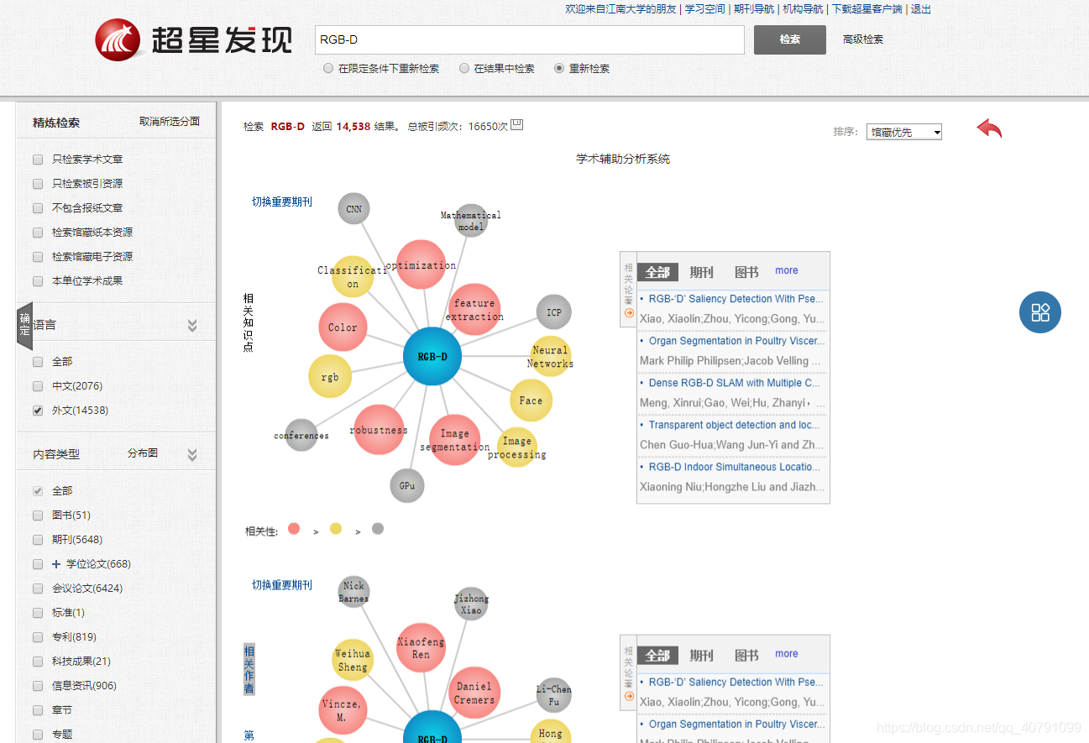Image resolution: width=1089 pixels, height=743 pixels.
Task: Select 在限定条件下重新检索 radio button
Action: click(x=328, y=69)
